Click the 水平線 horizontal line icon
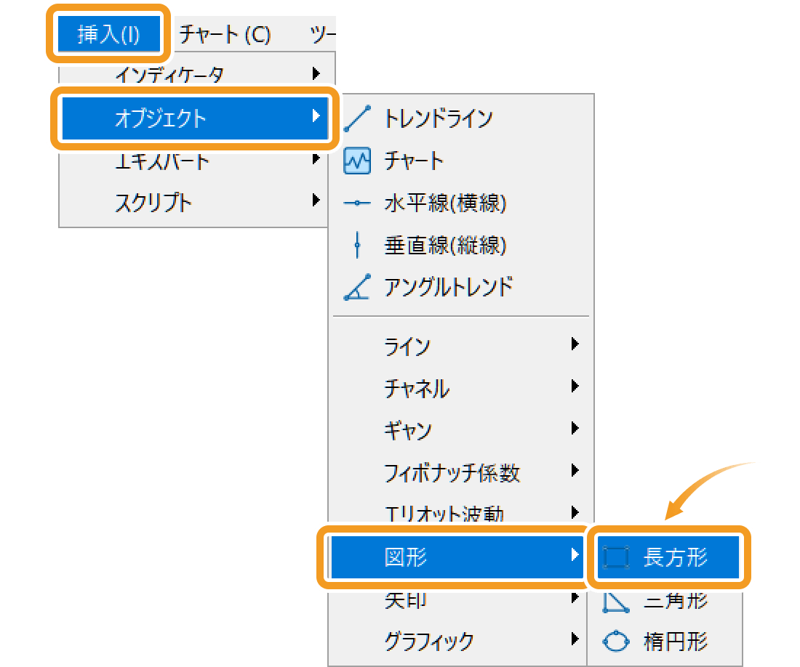800x667 pixels. (357, 203)
